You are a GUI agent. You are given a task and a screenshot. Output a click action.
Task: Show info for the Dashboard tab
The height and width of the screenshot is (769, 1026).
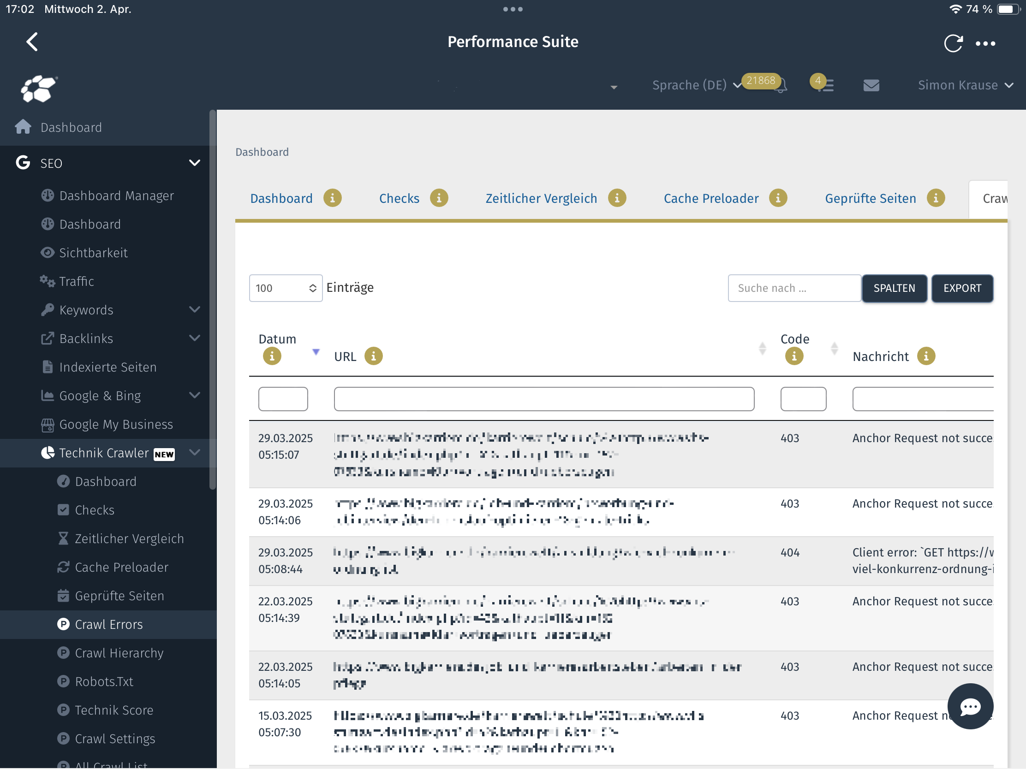pyautogui.click(x=332, y=198)
